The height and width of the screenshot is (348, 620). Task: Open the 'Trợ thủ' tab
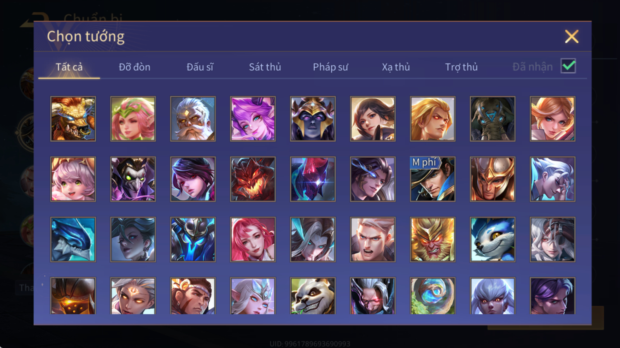point(461,67)
